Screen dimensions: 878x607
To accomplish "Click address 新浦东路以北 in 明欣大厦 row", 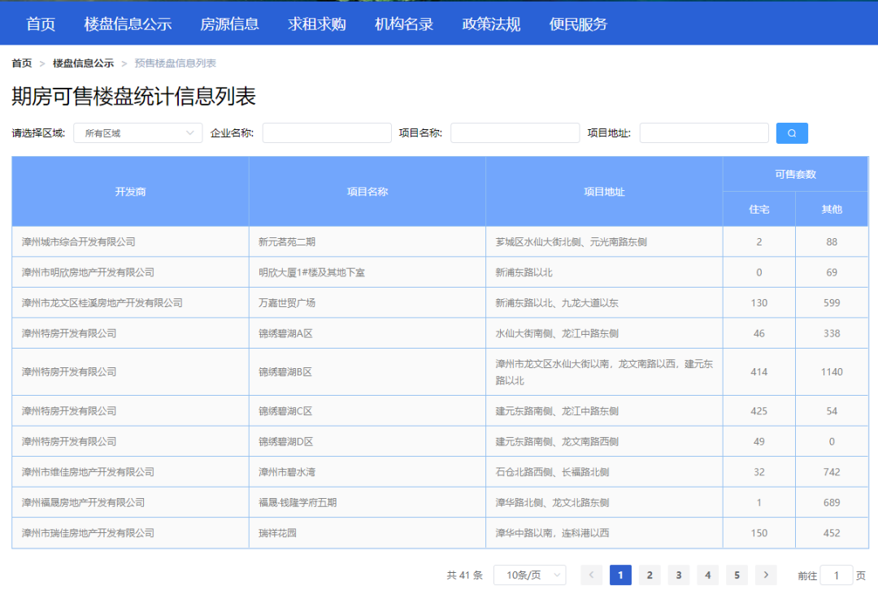I will 524,272.
